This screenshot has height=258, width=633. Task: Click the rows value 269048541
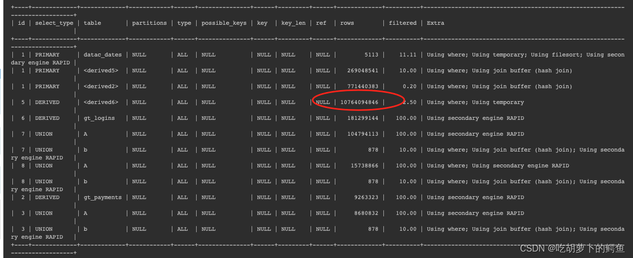tap(363, 71)
